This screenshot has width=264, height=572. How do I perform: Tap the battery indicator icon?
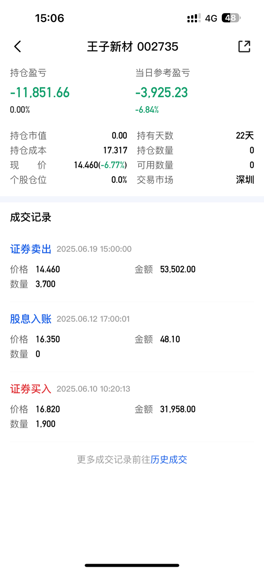pos(231,18)
